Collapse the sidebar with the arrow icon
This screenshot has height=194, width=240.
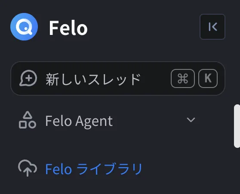tap(212, 27)
